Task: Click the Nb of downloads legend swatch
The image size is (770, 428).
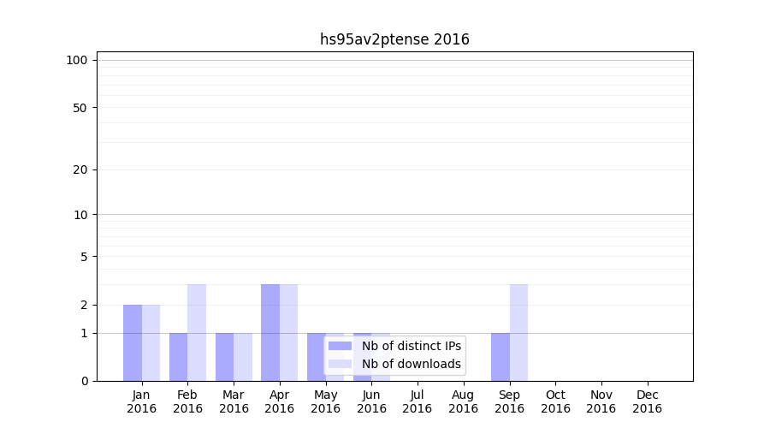Action: point(340,364)
